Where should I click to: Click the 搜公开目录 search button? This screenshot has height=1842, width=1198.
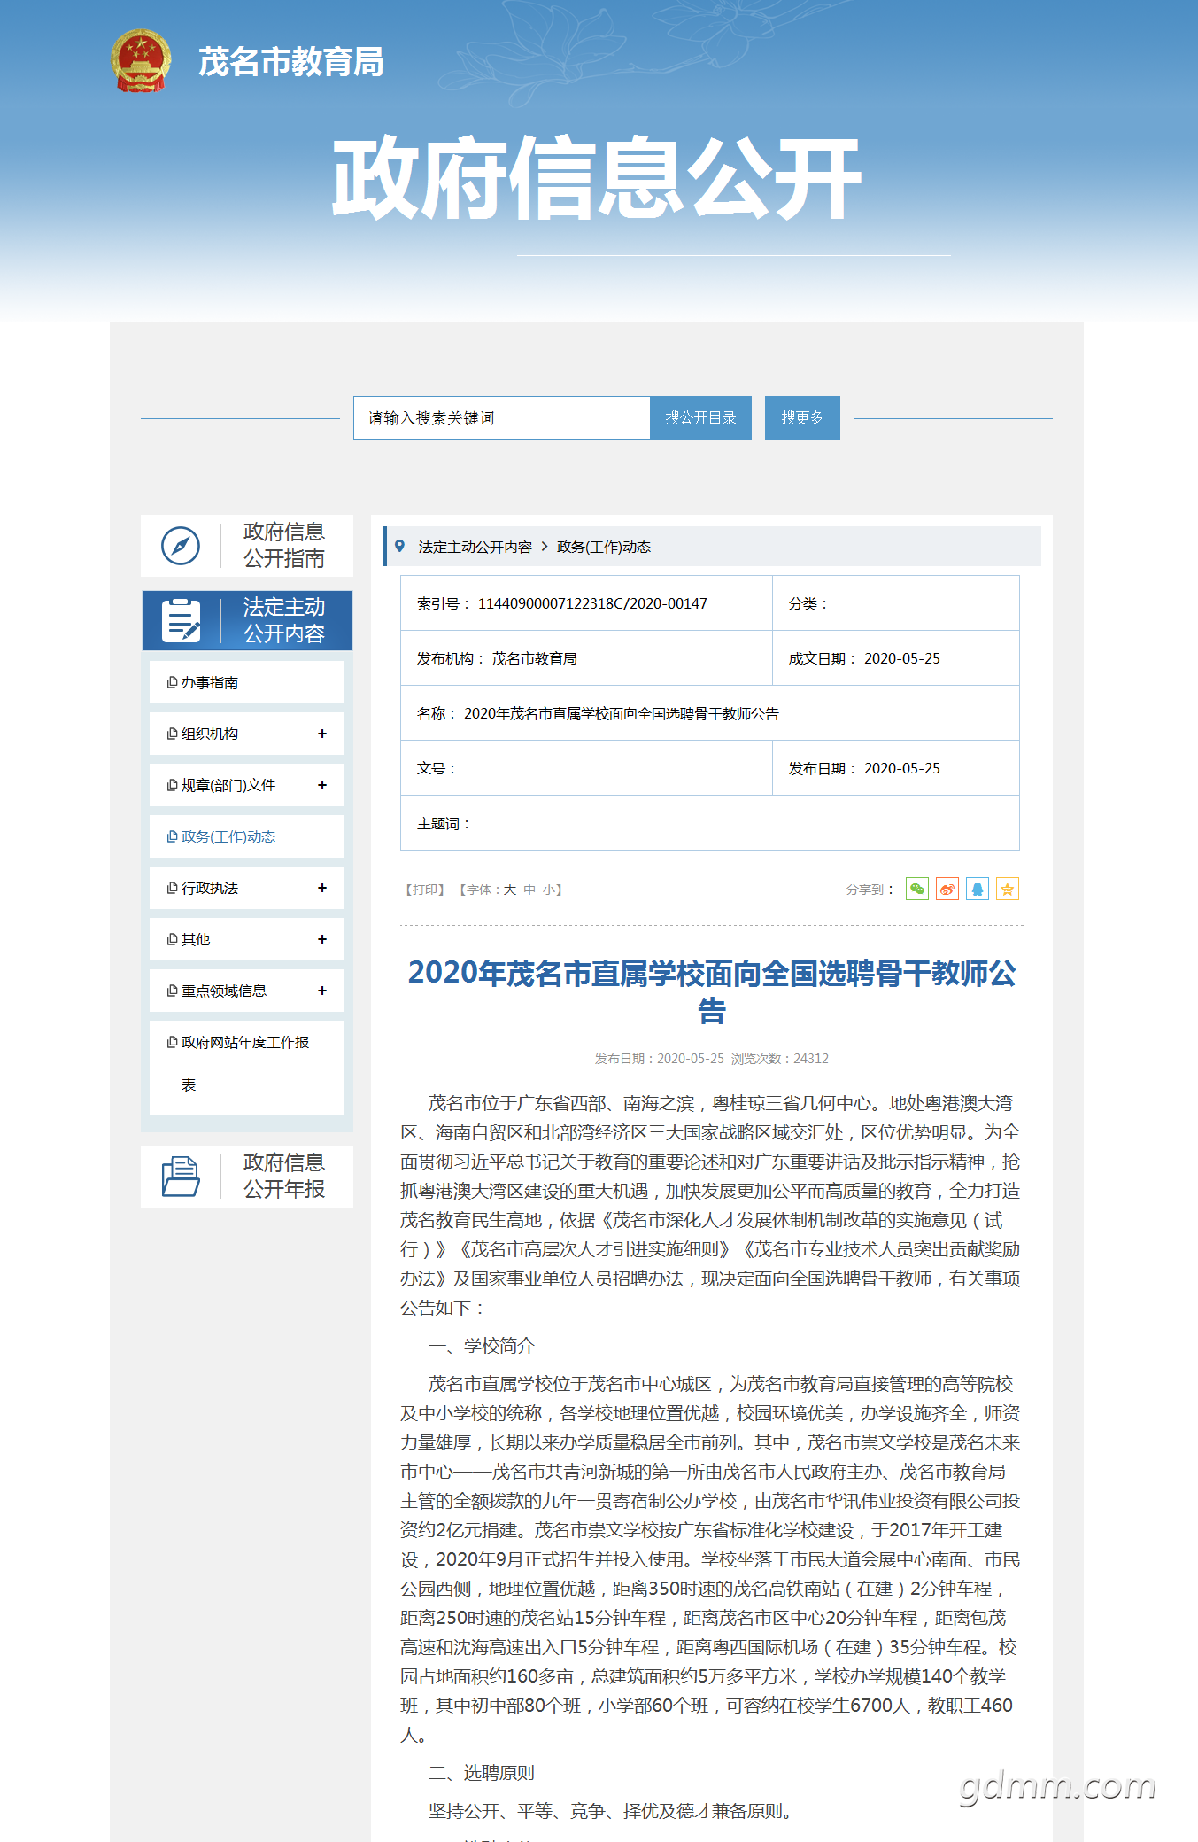pos(700,418)
